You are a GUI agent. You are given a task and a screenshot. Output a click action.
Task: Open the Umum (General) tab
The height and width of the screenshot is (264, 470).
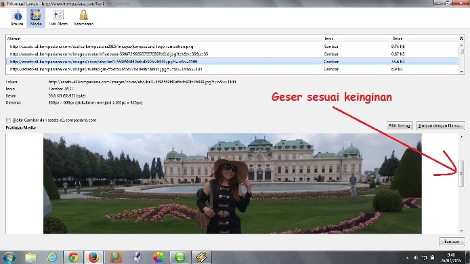[x=17, y=18]
